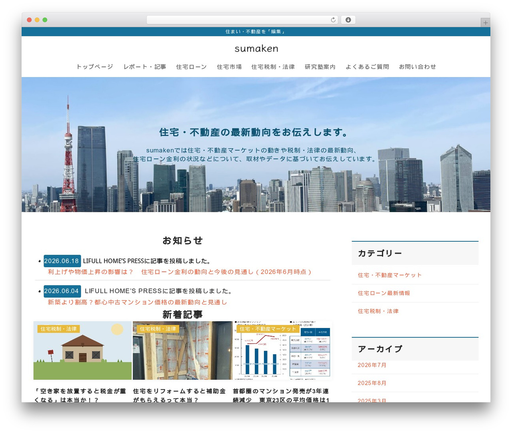Click the 2026.06.04 date badge

tap(62, 291)
